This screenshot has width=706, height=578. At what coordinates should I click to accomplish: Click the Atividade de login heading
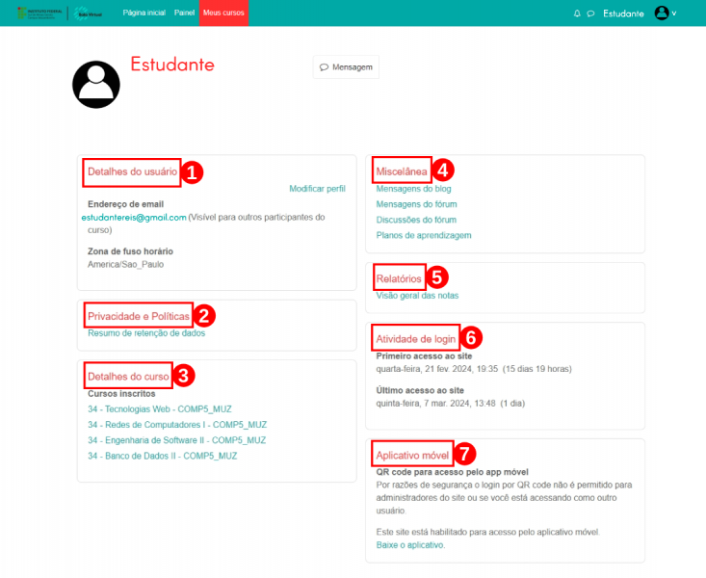click(x=415, y=339)
